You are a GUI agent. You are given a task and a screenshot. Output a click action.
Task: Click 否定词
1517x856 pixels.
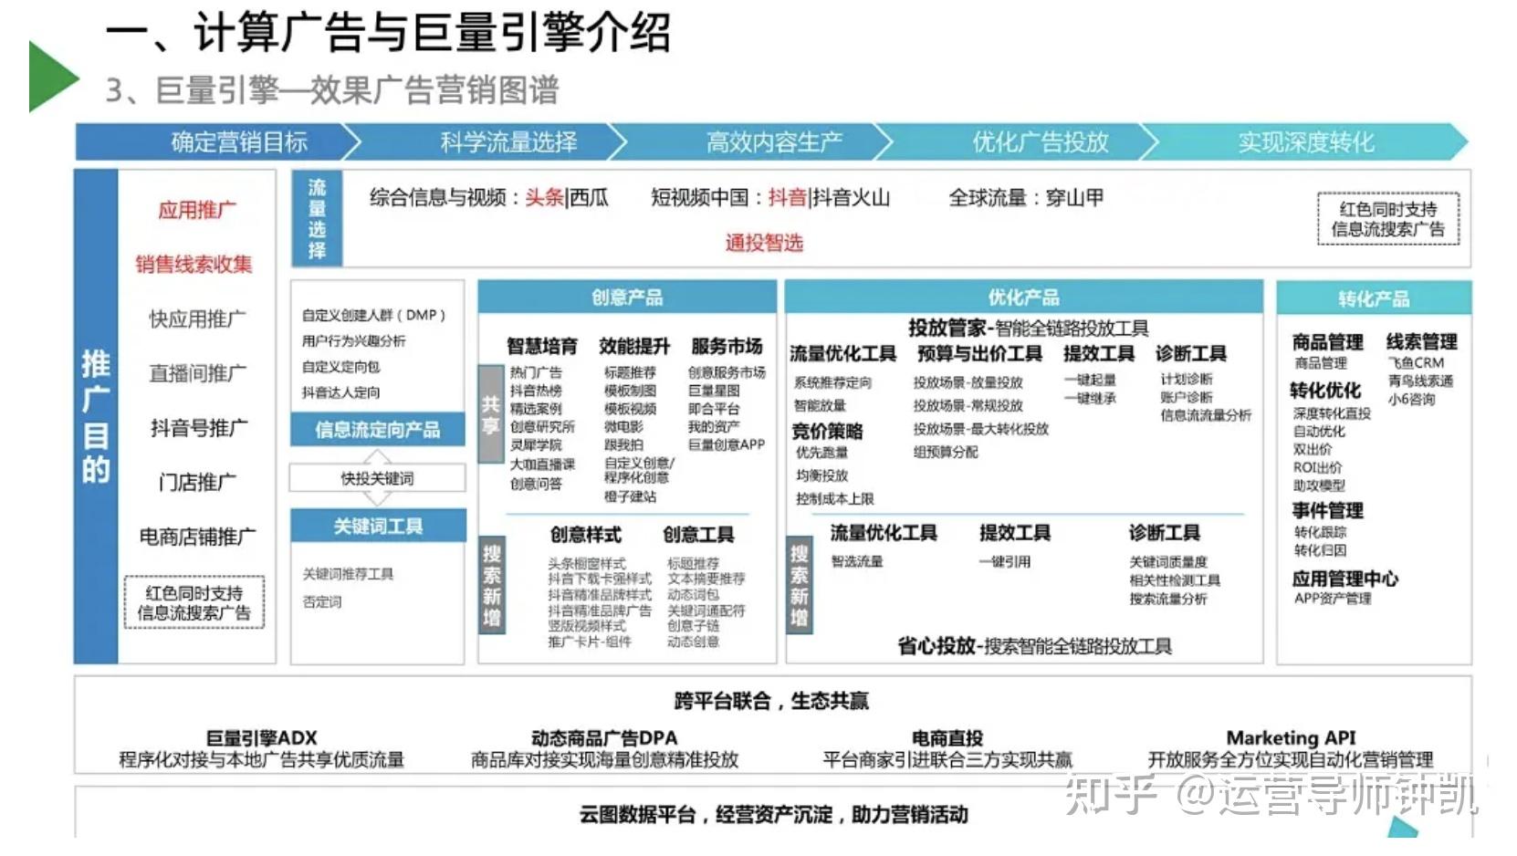coord(322,602)
